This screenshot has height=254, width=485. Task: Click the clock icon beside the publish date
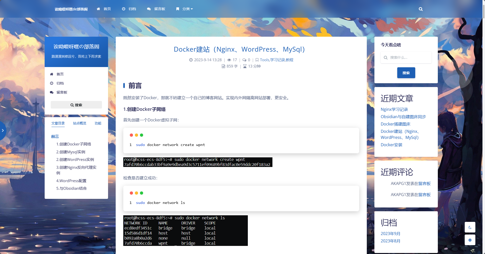tap(191, 60)
